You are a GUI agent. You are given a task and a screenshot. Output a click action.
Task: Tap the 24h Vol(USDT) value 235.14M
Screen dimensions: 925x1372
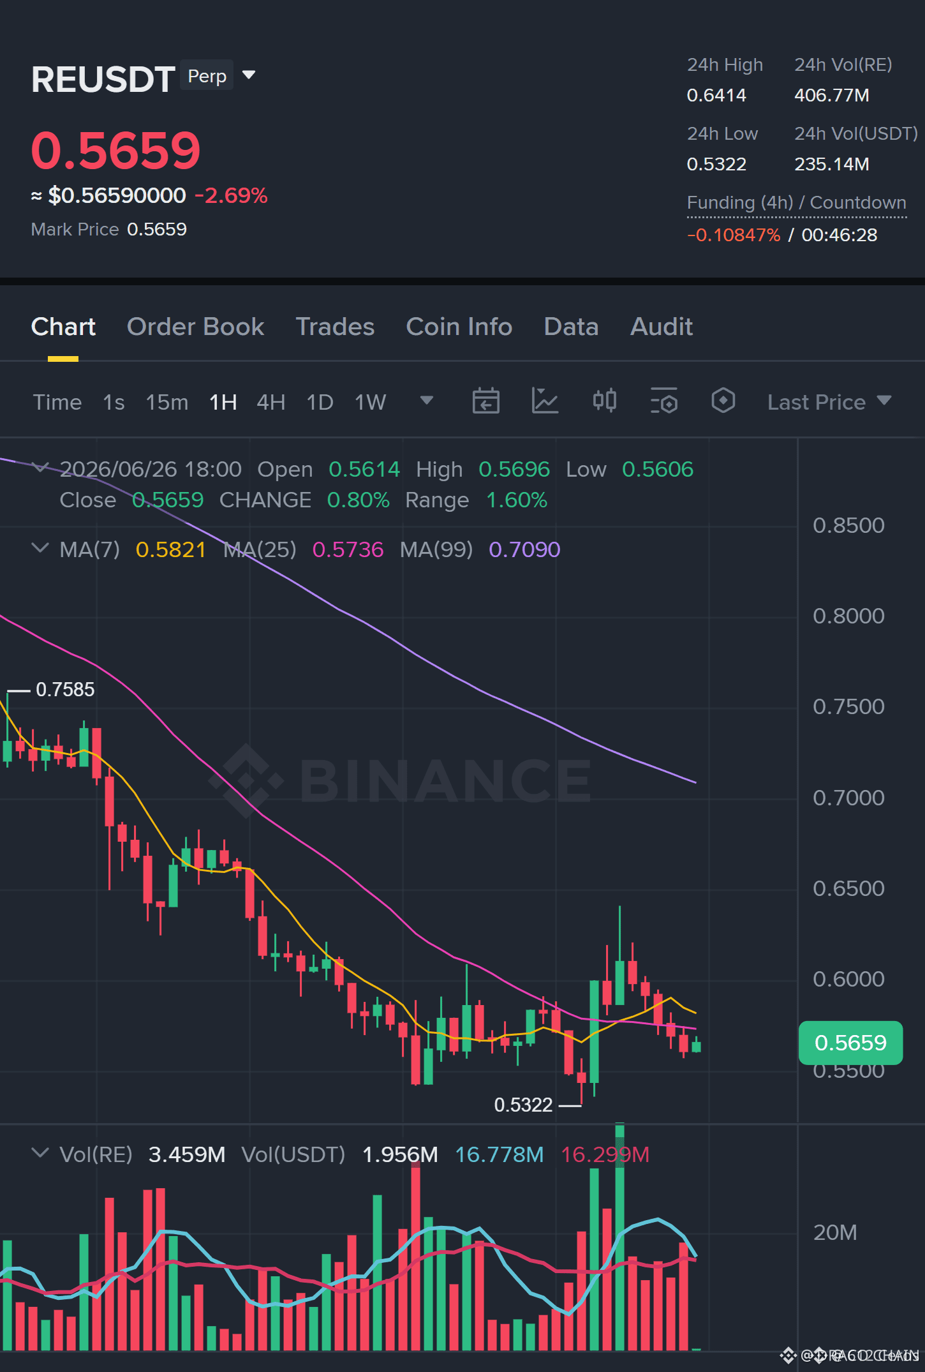(x=832, y=164)
